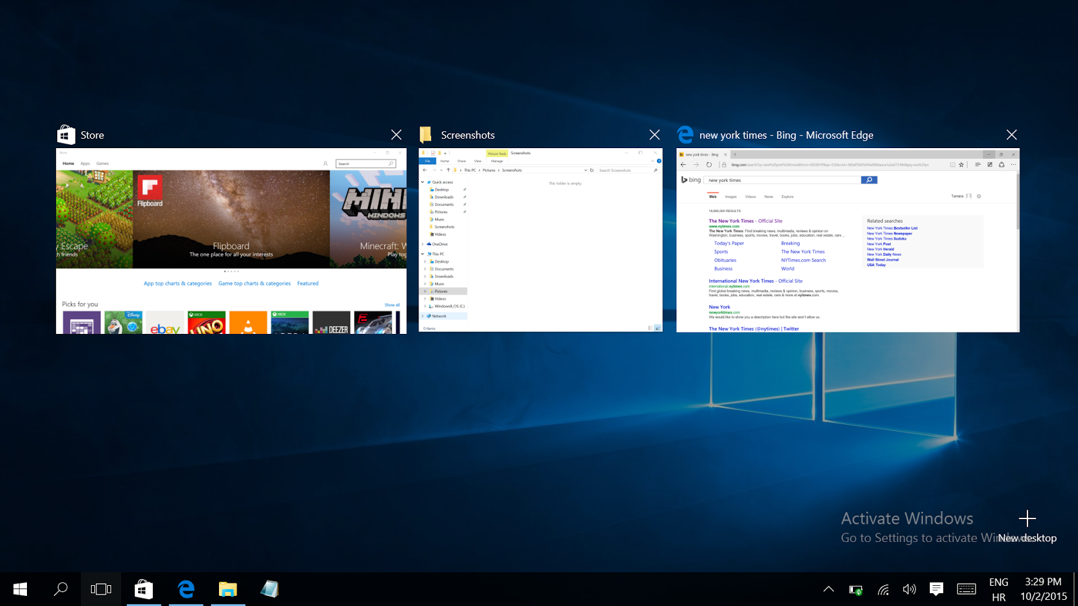Viewport: 1078px width, 606px height.
Task: Click the notebook app icon on taskbar
Action: pyautogui.click(x=269, y=589)
